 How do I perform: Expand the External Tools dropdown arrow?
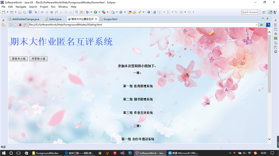(108, 12)
